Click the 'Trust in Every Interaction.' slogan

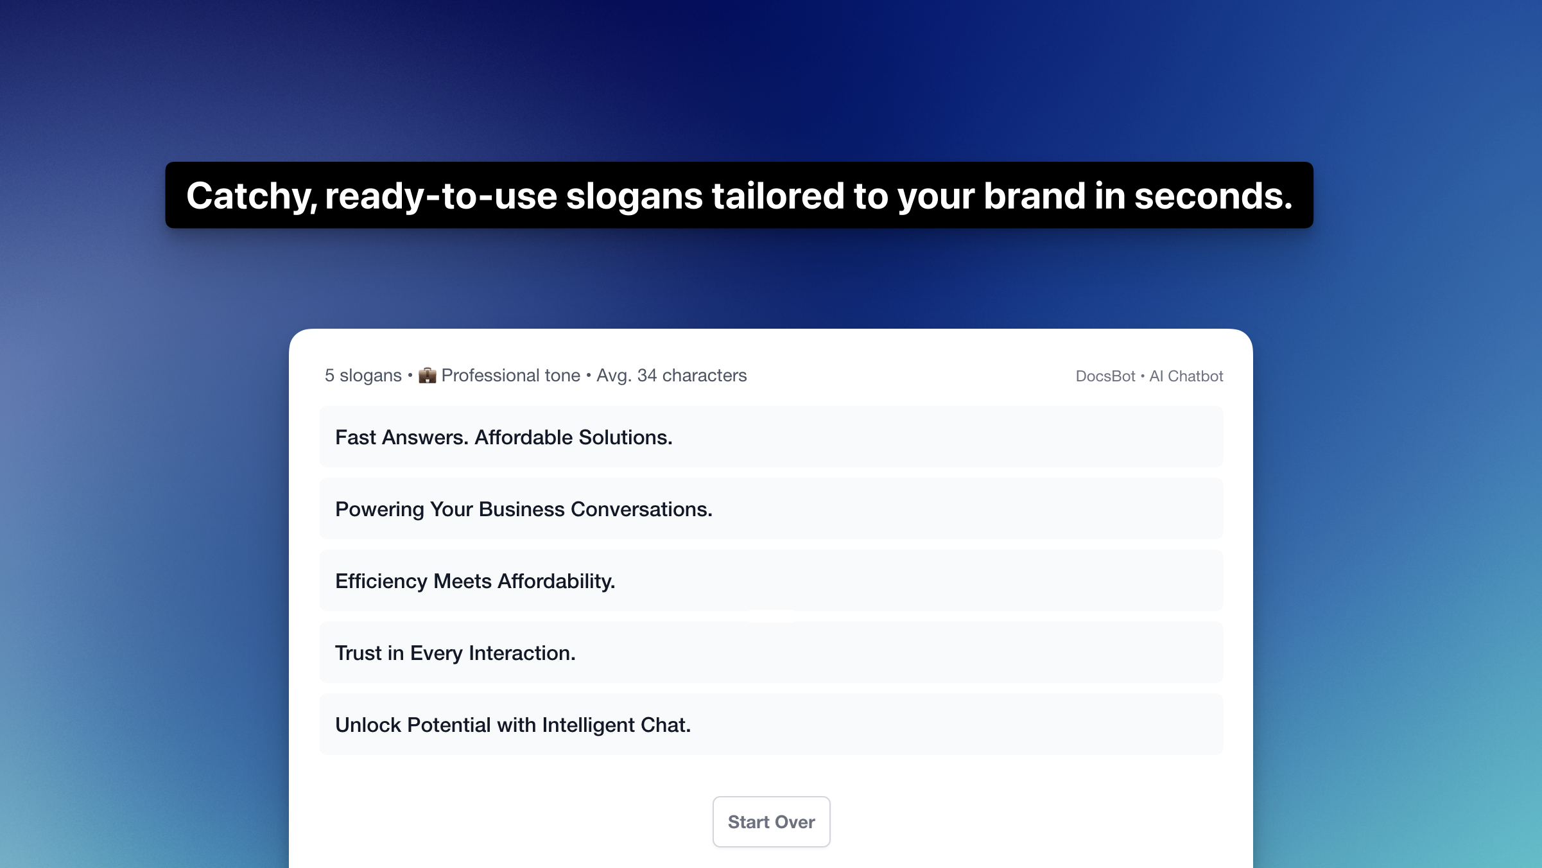click(x=771, y=652)
